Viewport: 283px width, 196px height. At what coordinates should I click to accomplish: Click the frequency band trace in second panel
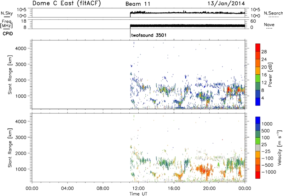click(187, 26)
